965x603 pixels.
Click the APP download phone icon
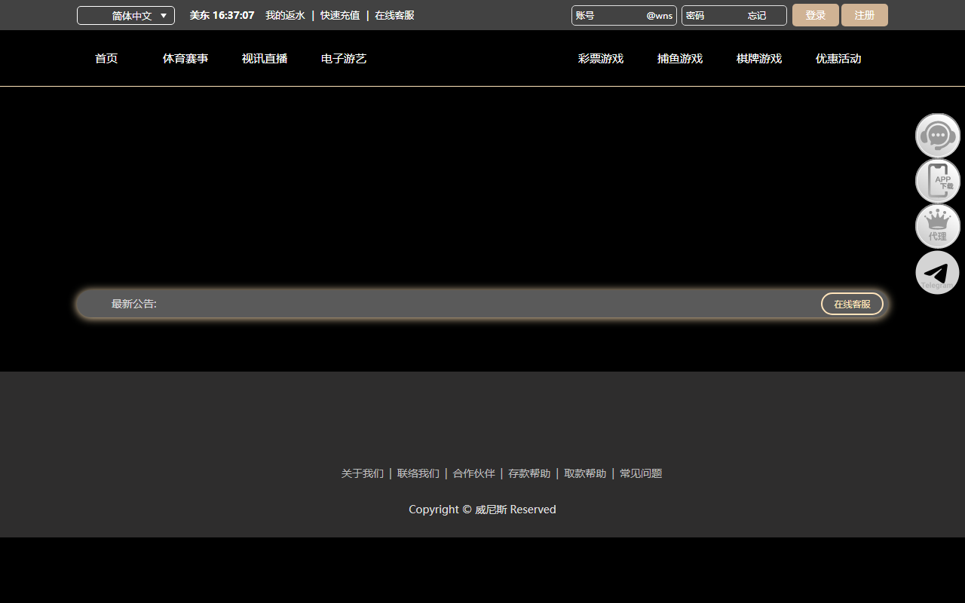[938, 181]
